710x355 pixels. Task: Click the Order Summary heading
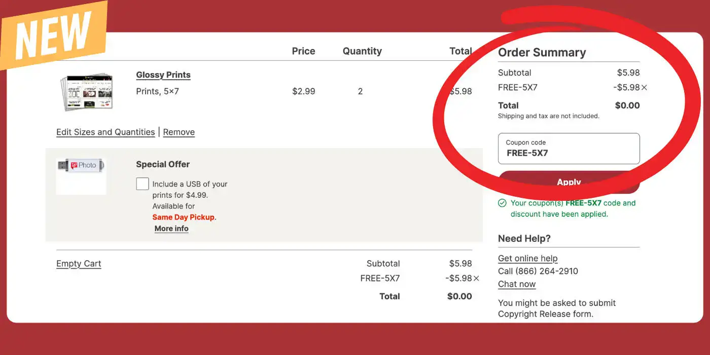click(542, 52)
